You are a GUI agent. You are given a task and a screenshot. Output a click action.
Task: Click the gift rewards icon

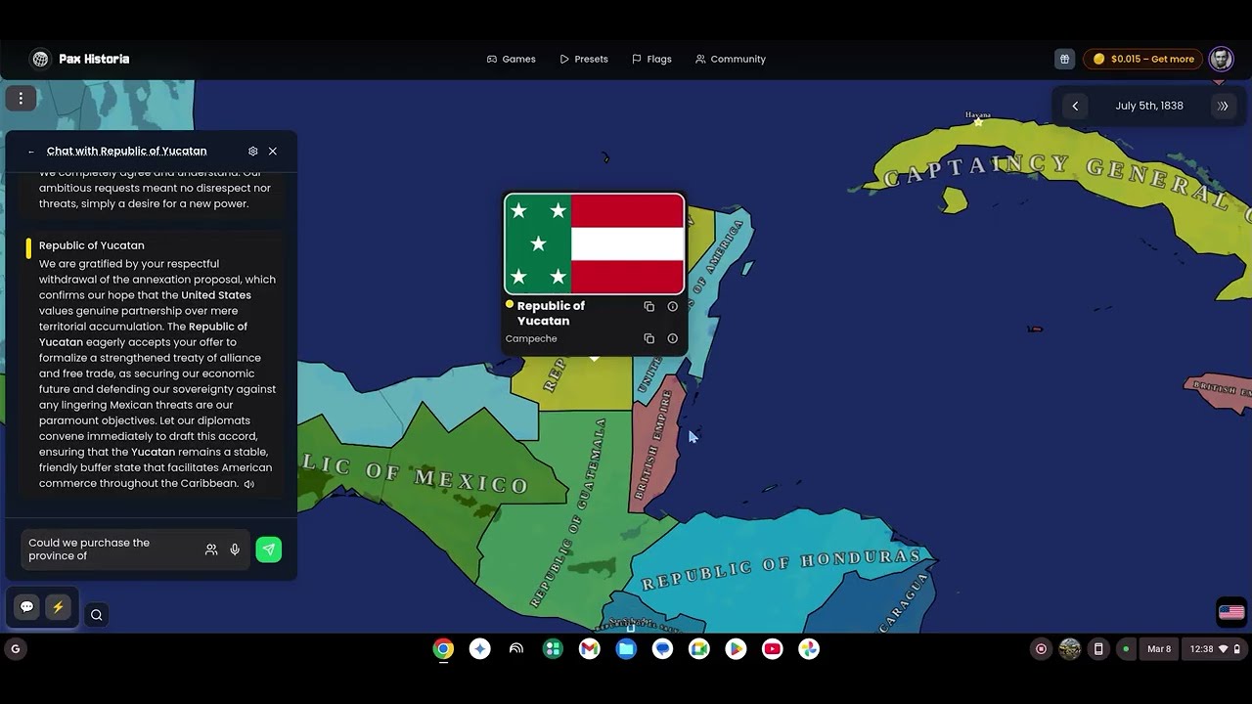pos(1064,59)
